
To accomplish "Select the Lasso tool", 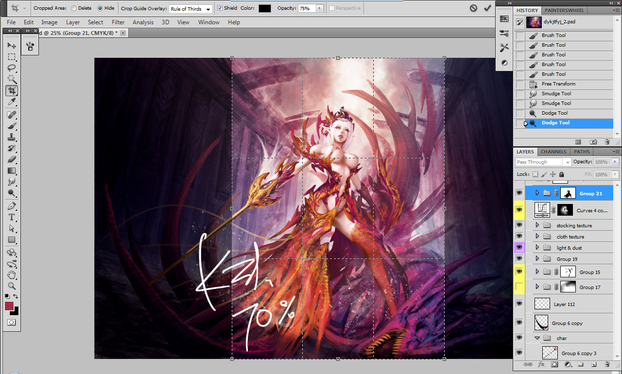I will tap(12, 68).
